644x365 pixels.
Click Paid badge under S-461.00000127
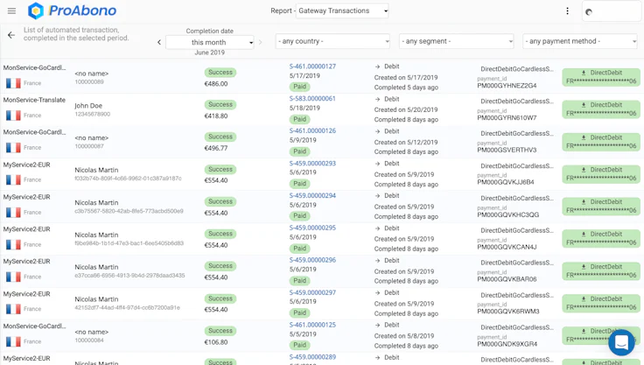(x=300, y=87)
